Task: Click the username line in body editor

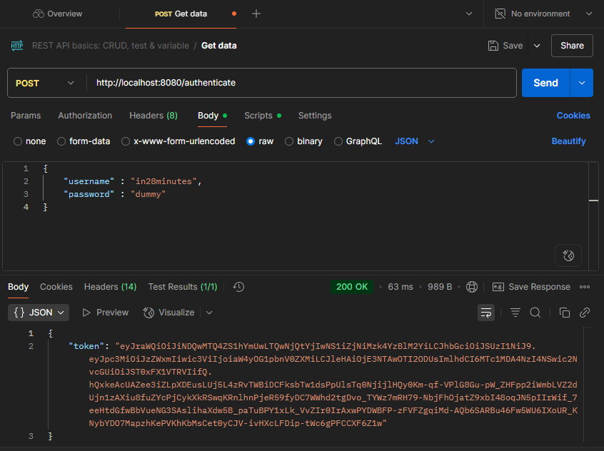Action: pos(133,181)
